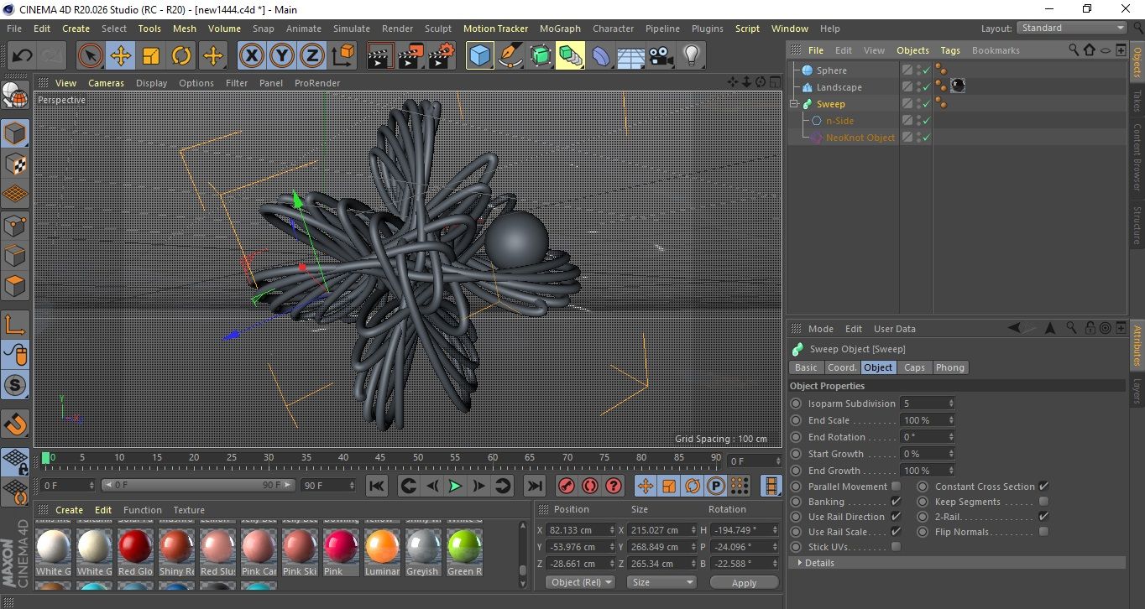Select the NeoKnot Object in object tree
Viewport: 1145px width, 609px height.
[x=860, y=138]
